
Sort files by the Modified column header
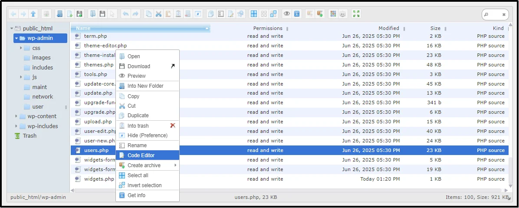[x=388, y=28]
